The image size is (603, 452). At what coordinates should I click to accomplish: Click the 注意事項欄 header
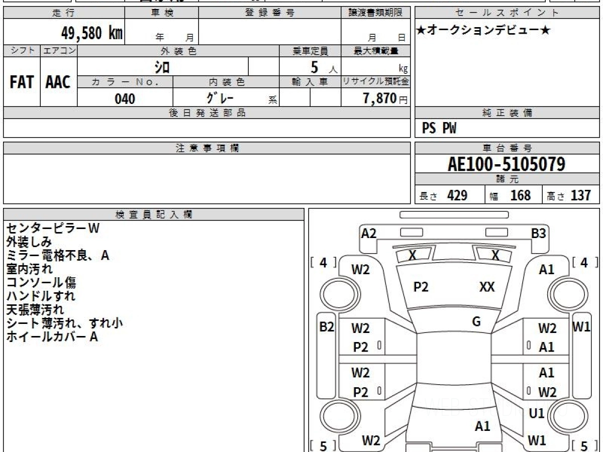[207, 148]
